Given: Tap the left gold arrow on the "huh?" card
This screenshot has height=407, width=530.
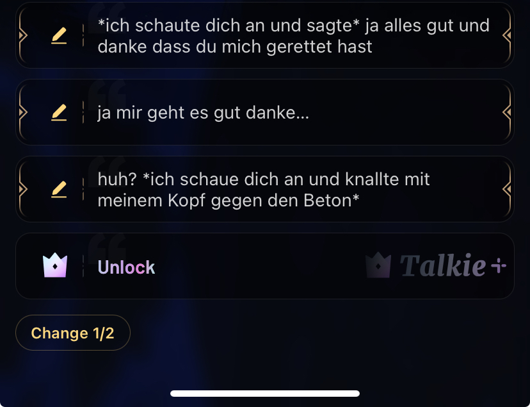Looking at the screenshot, I should [22, 189].
